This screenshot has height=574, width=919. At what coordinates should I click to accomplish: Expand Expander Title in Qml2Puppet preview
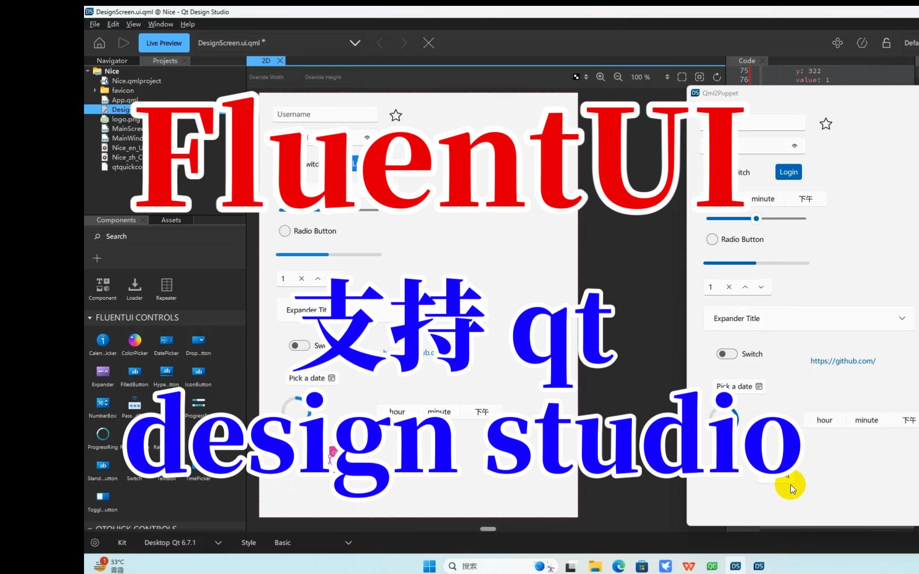(x=902, y=318)
